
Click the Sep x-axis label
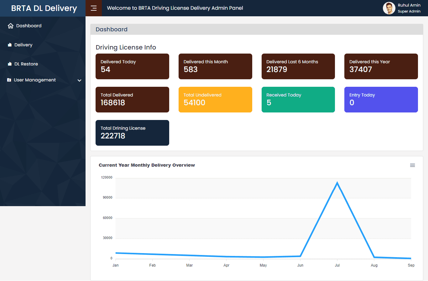pyautogui.click(x=411, y=265)
